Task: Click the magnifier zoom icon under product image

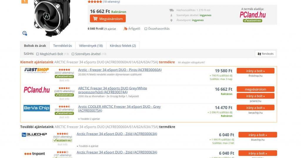Action: tap(25, 33)
